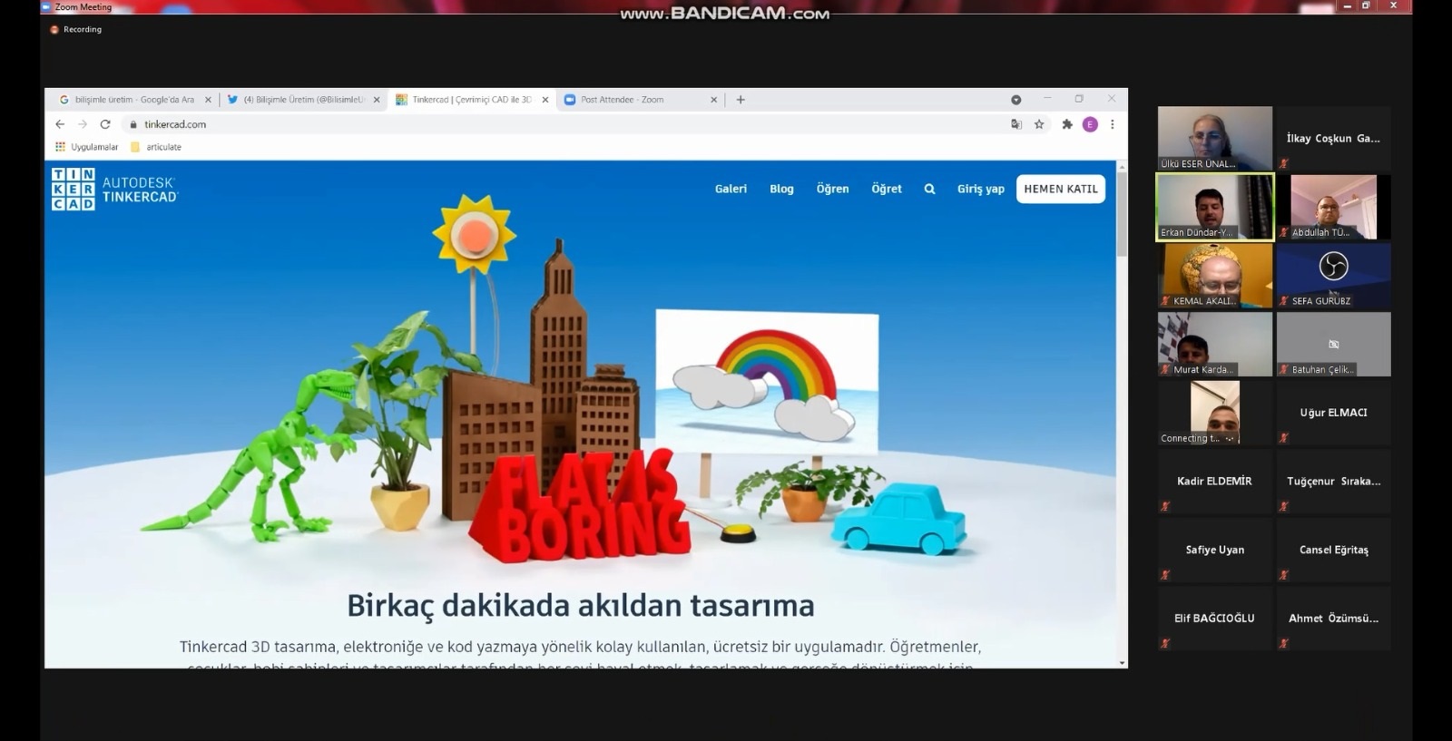This screenshot has width=1452, height=741.
Task: Select Ahmet Özümsü... participant tile
Action: pyautogui.click(x=1333, y=619)
